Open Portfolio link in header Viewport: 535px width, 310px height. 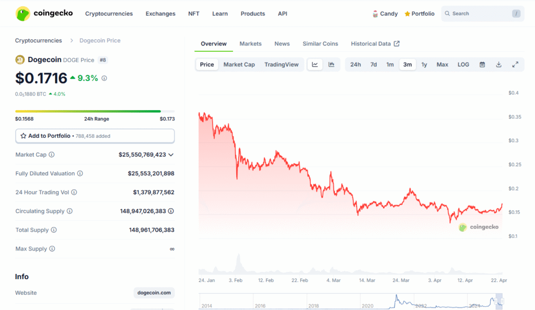point(420,14)
